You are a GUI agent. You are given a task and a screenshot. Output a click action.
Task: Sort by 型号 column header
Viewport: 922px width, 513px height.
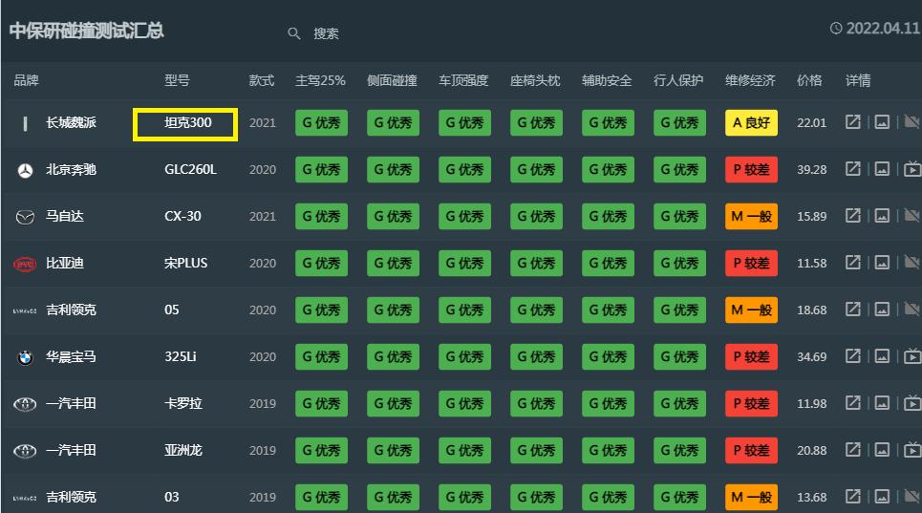pos(177,80)
